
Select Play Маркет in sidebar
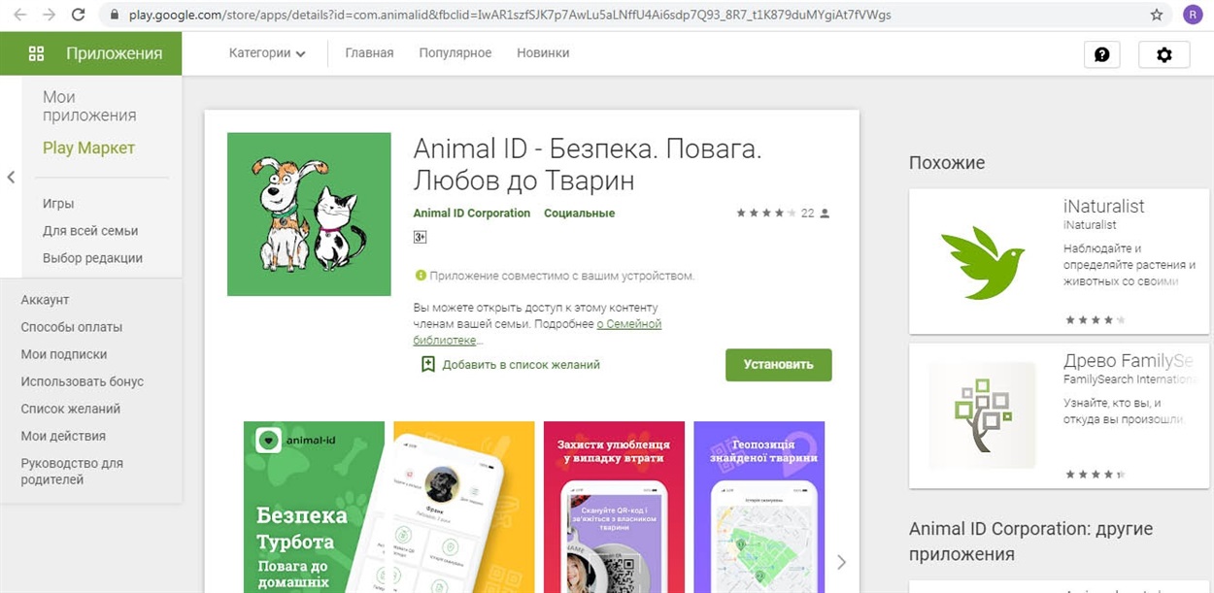click(88, 148)
